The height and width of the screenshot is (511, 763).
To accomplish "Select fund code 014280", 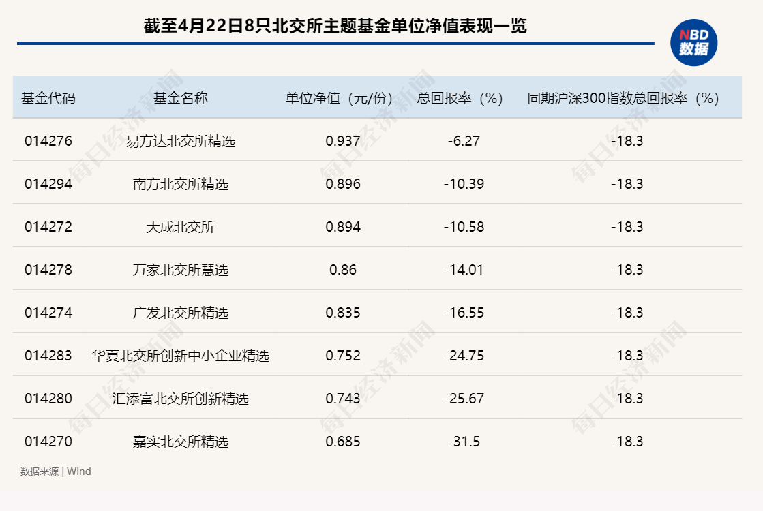I will pyautogui.click(x=48, y=398).
